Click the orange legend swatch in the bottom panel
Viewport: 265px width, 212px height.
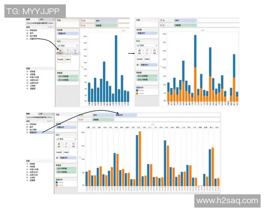57,185
